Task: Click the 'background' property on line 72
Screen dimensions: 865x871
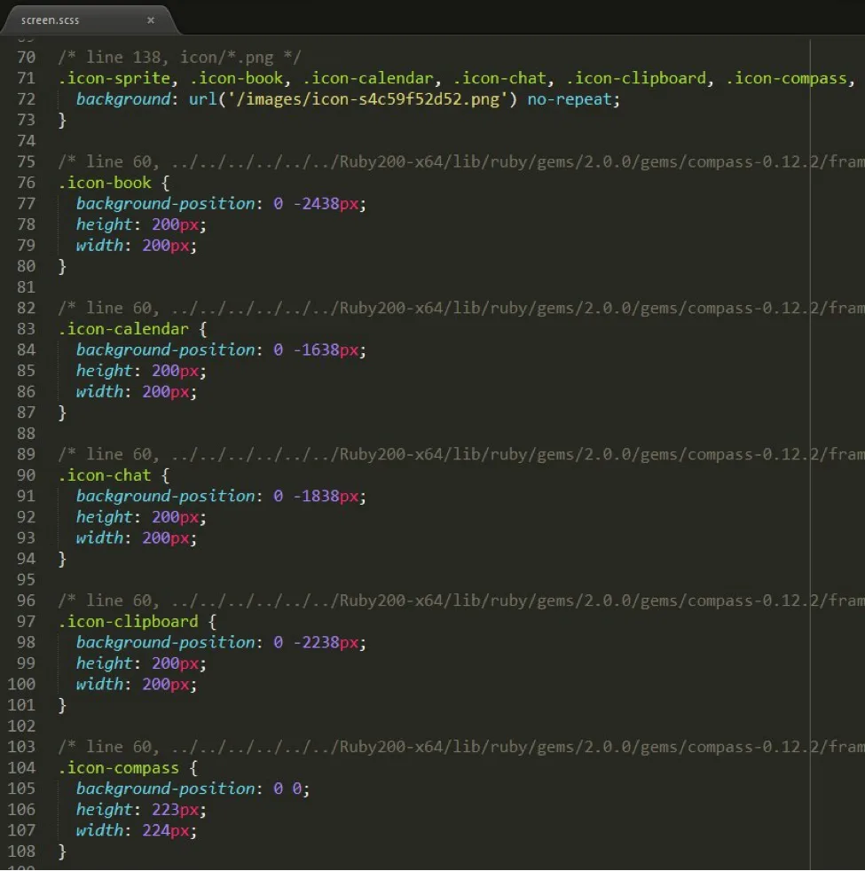Action: [123, 99]
